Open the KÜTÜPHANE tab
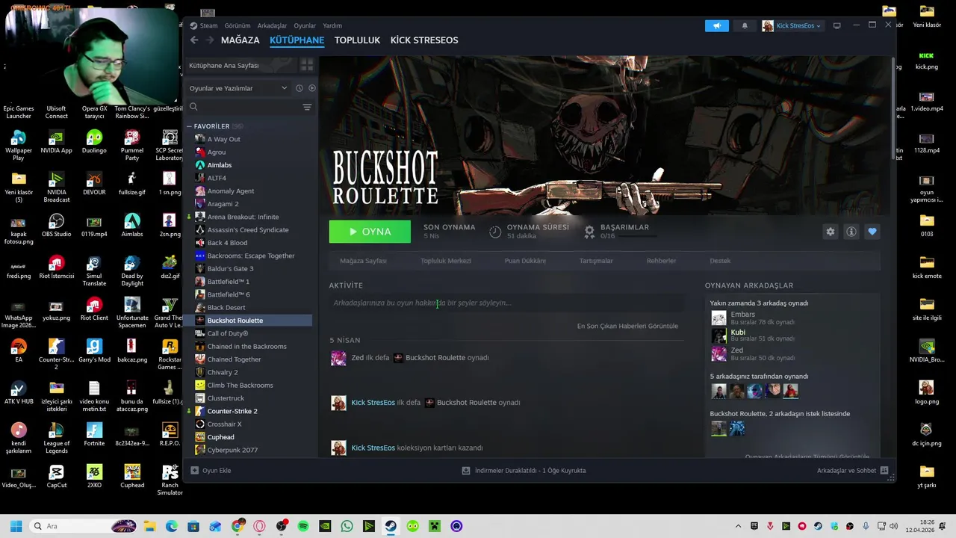 point(297,40)
